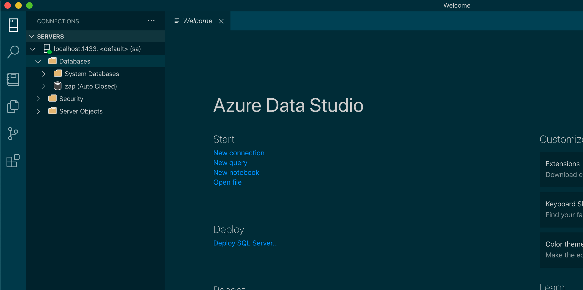
Task: Click the zap database cylinder icon
Action: (x=58, y=86)
